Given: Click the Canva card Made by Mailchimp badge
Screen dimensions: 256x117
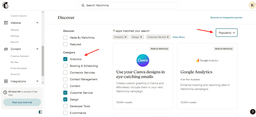Looking at the screenshot, I should click(159, 49).
